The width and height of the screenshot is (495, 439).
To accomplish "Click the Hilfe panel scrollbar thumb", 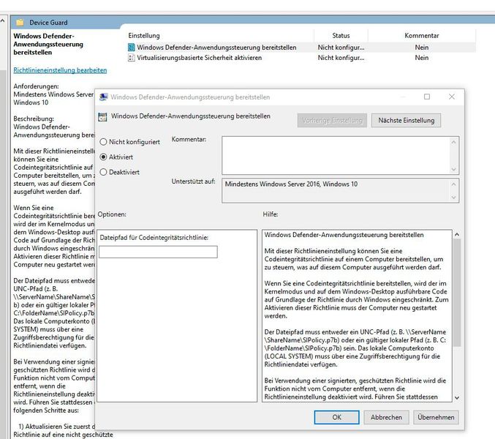I will [x=457, y=293].
